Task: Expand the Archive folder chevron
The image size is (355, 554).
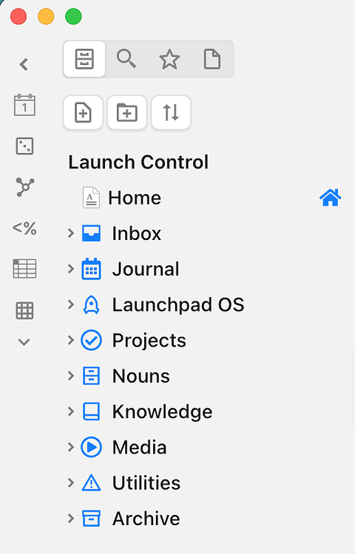Action: pos(71,519)
